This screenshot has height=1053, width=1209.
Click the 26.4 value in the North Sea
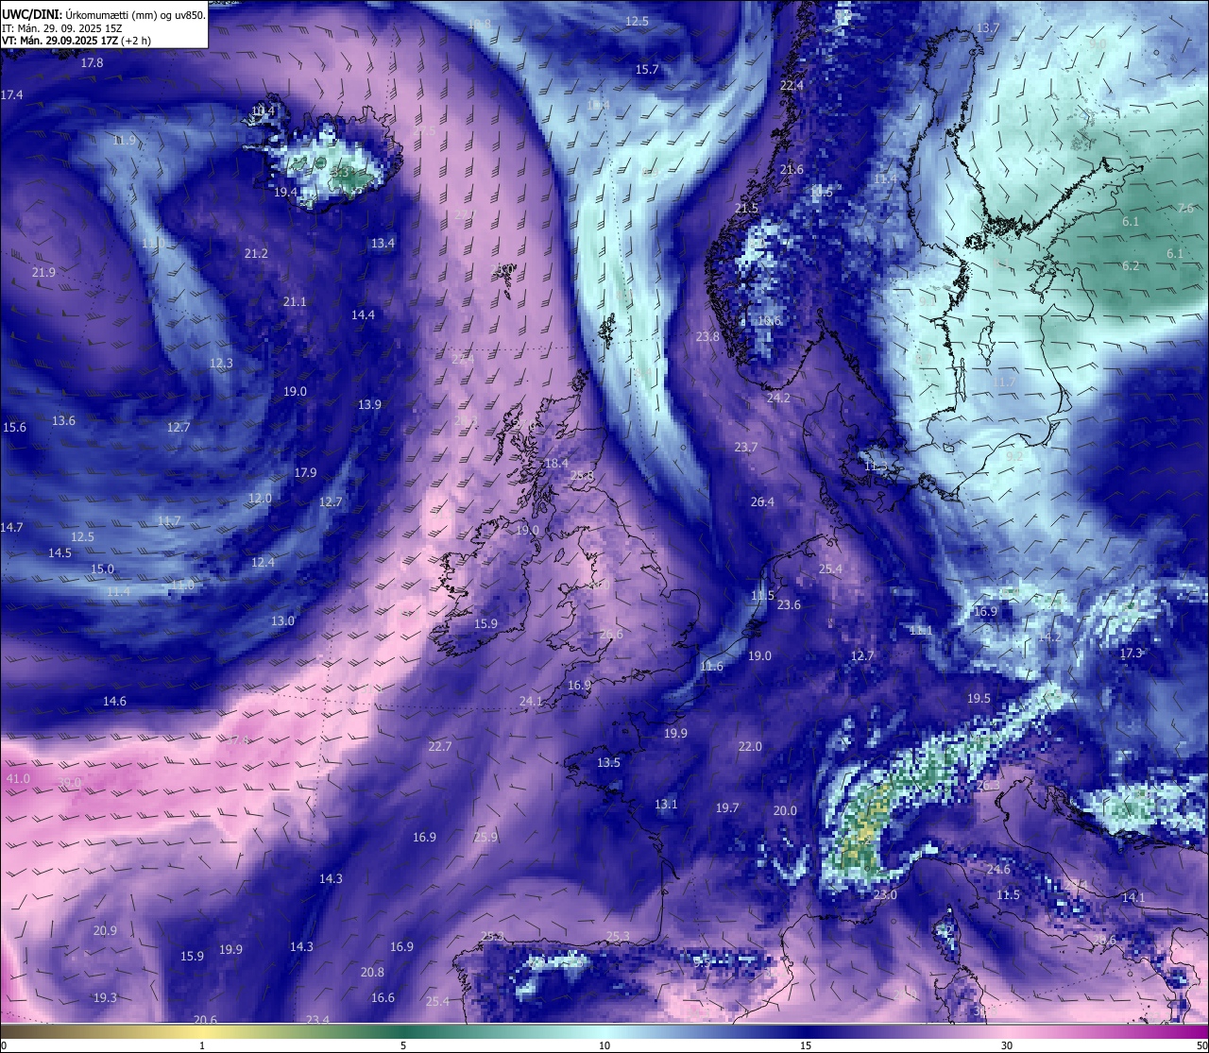coord(762,502)
